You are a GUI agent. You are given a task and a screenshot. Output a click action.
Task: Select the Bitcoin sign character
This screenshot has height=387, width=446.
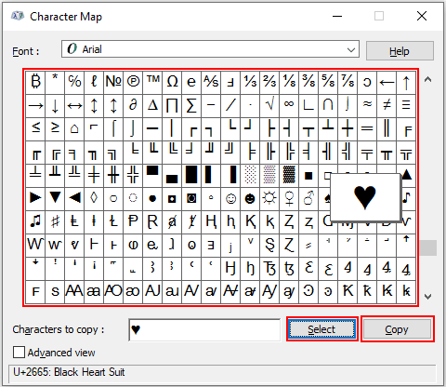point(35,83)
